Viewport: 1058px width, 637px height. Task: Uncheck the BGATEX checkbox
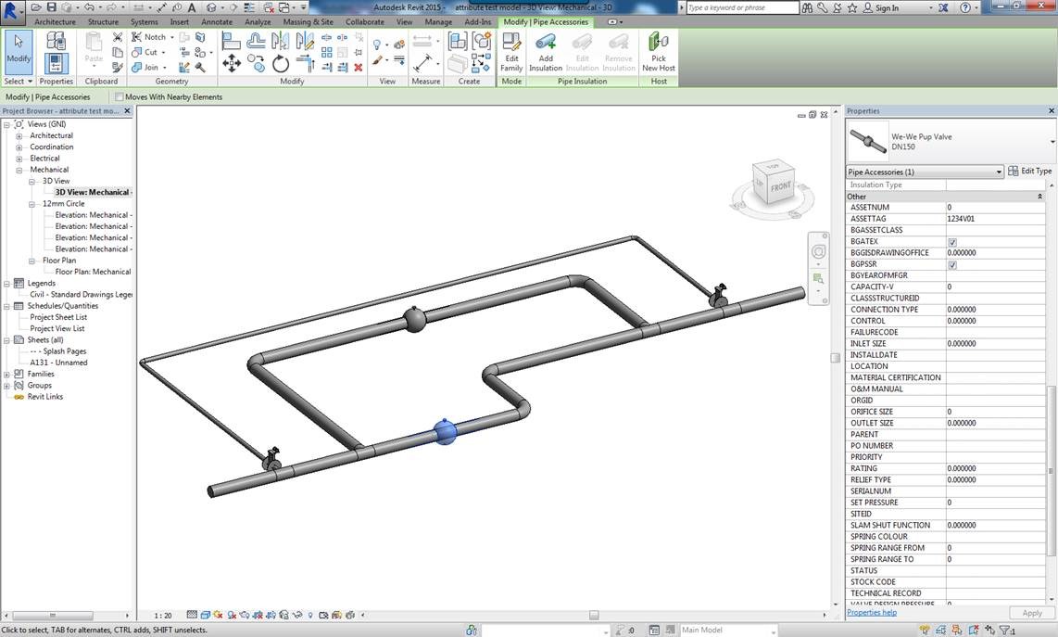click(952, 242)
